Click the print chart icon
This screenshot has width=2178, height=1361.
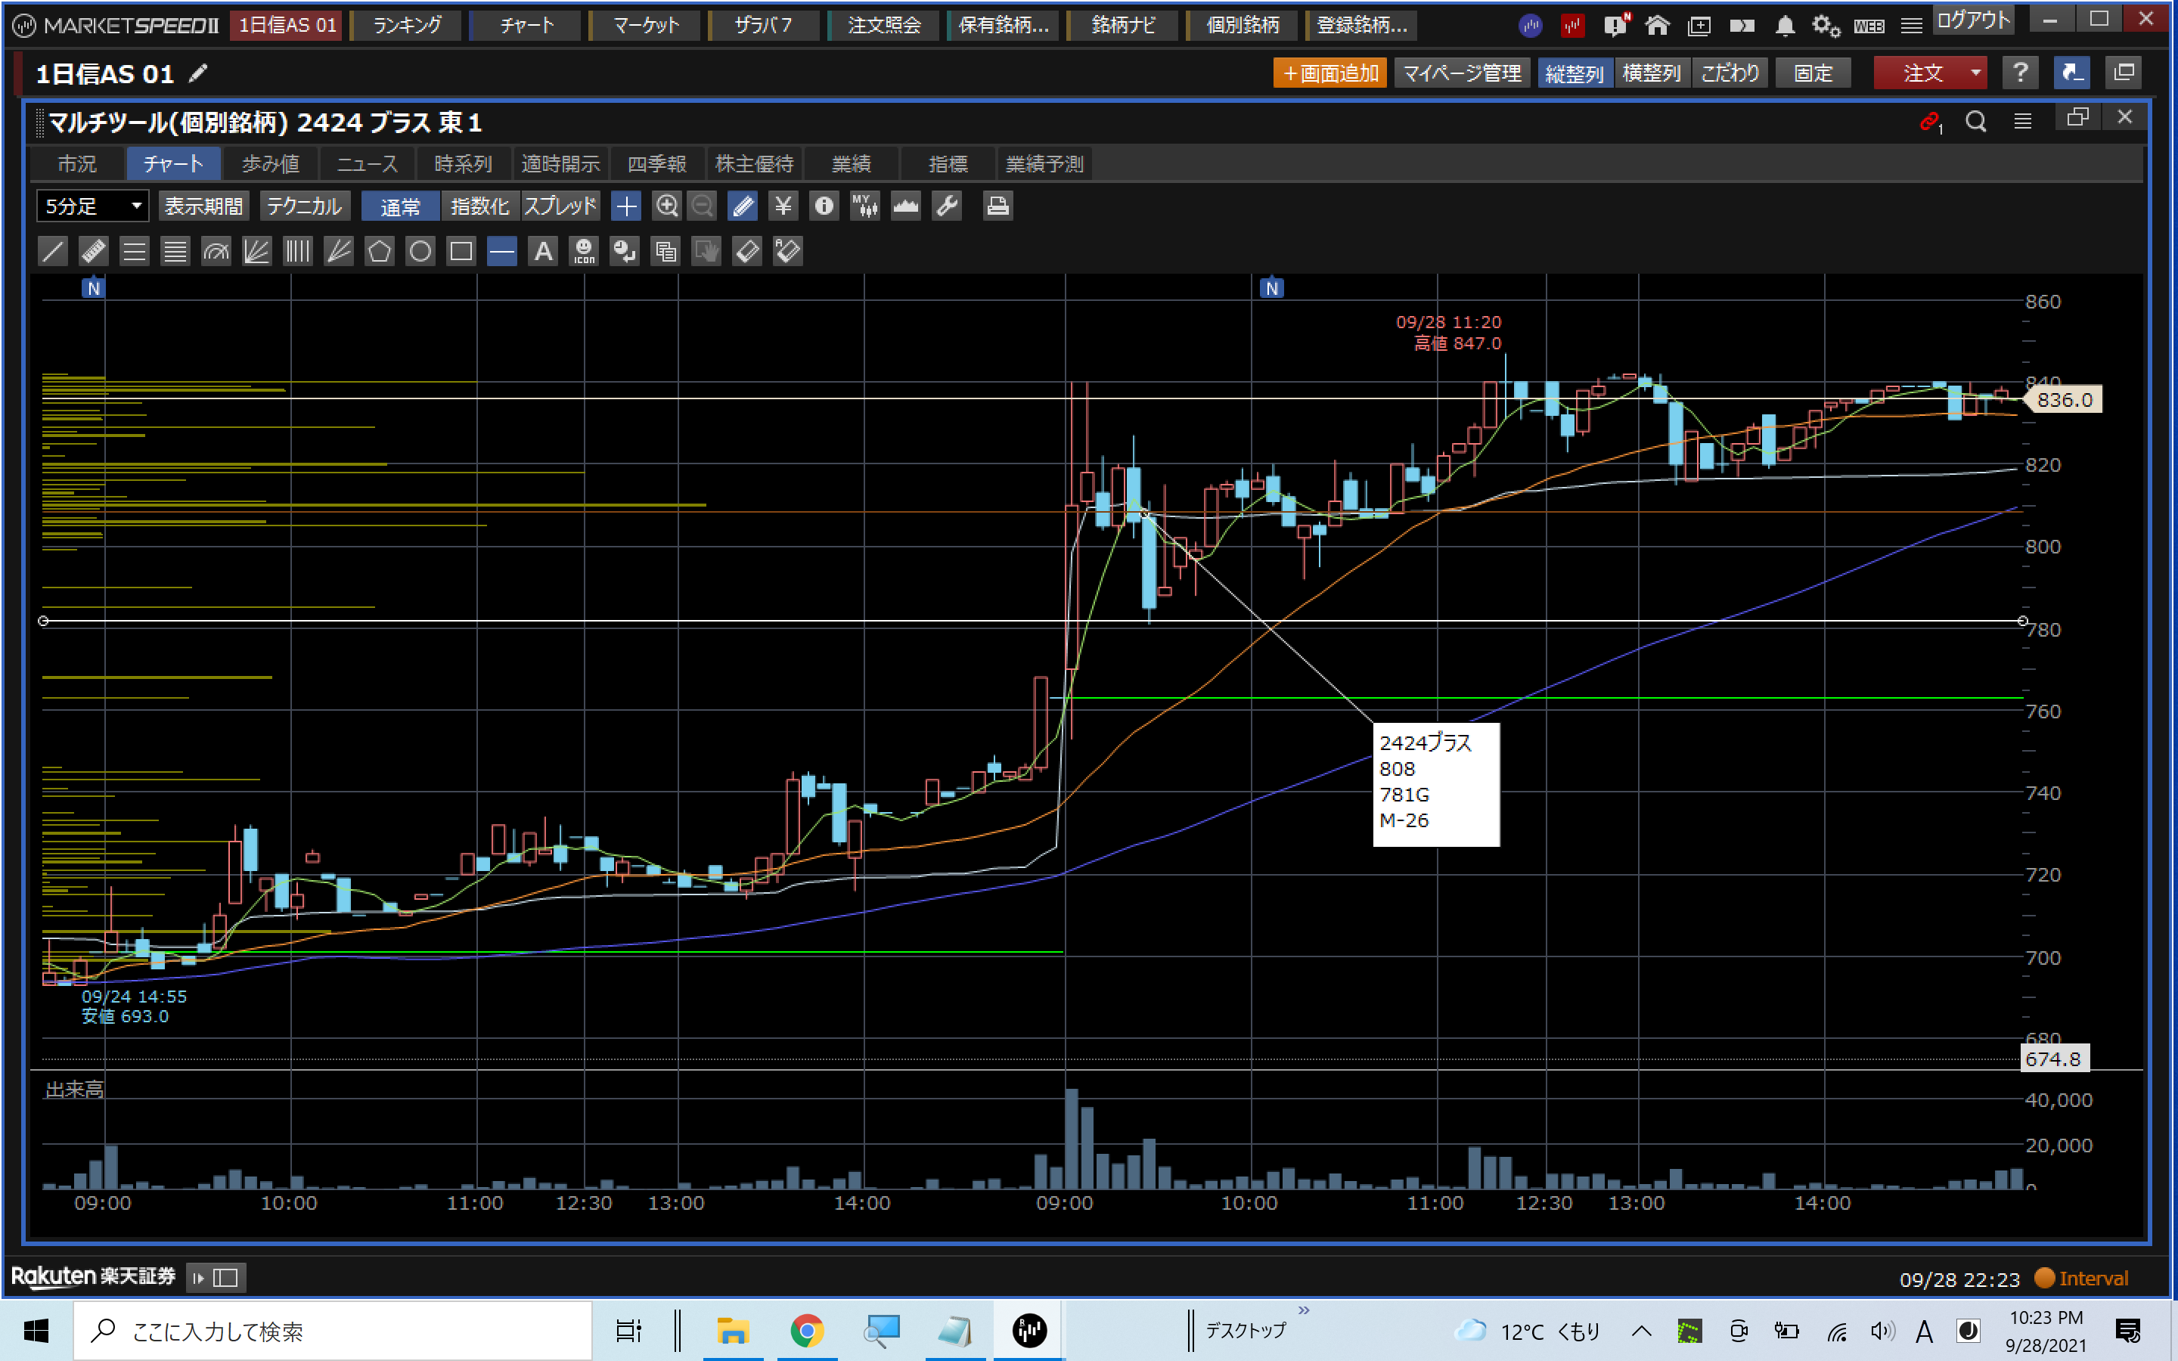pyautogui.click(x=997, y=206)
